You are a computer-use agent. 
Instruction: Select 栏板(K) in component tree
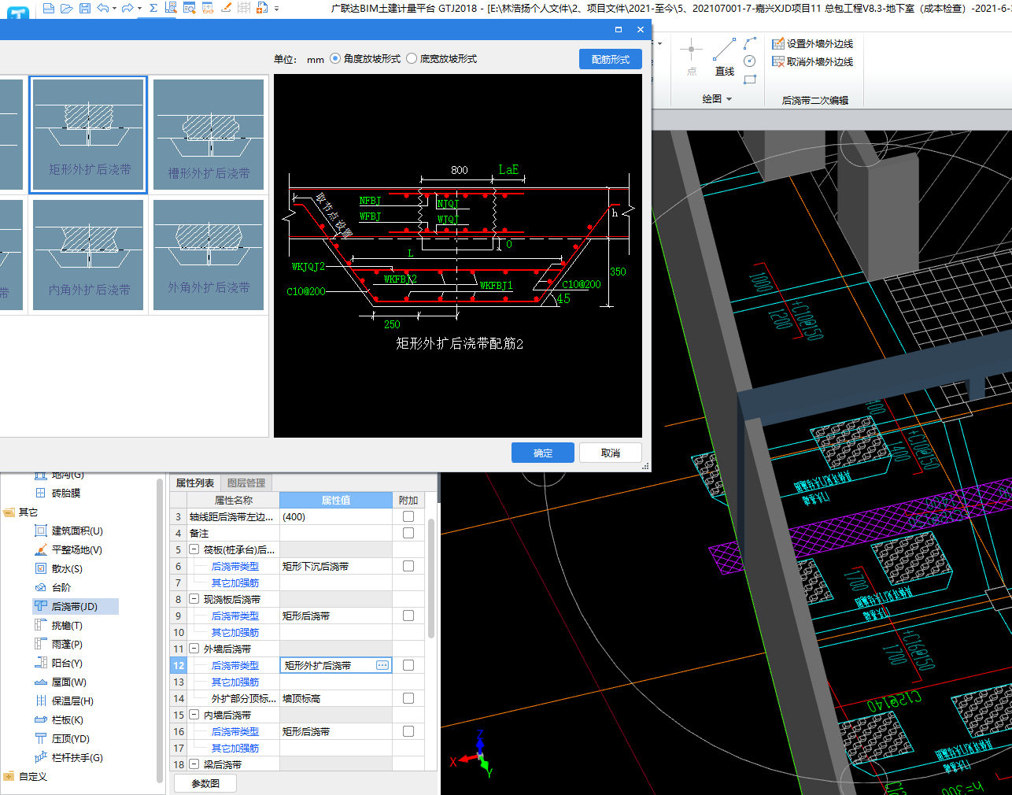coord(59,720)
